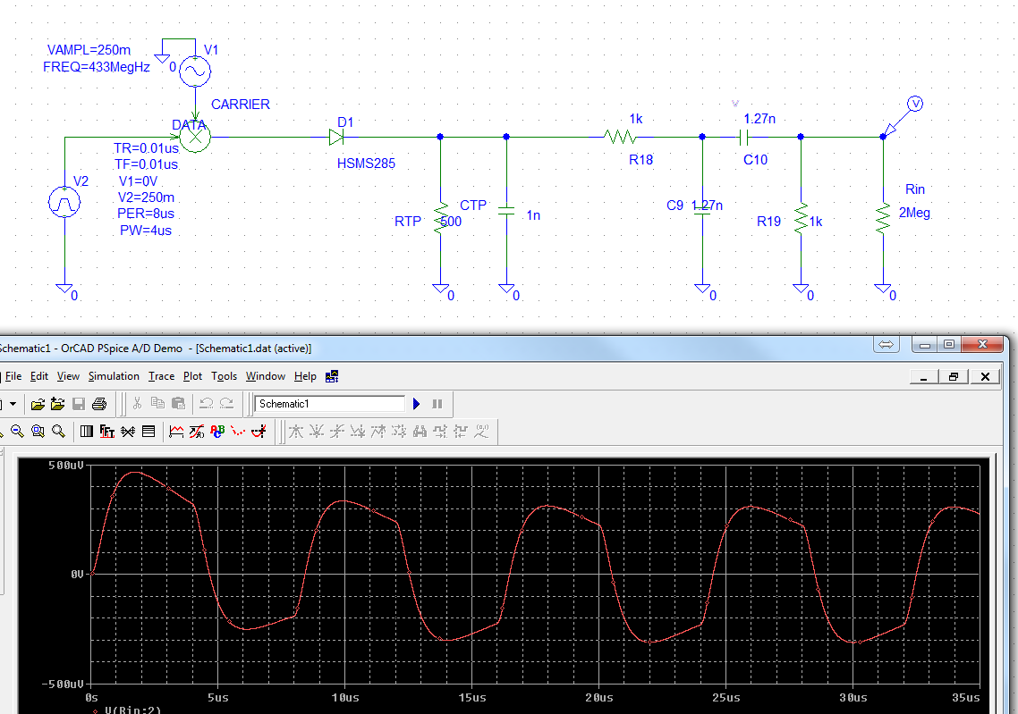This screenshot has width=1018, height=714.
Task: Open the Window menu
Action: (266, 376)
